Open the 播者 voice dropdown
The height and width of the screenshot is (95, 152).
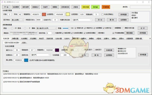[x=46, y=28]
